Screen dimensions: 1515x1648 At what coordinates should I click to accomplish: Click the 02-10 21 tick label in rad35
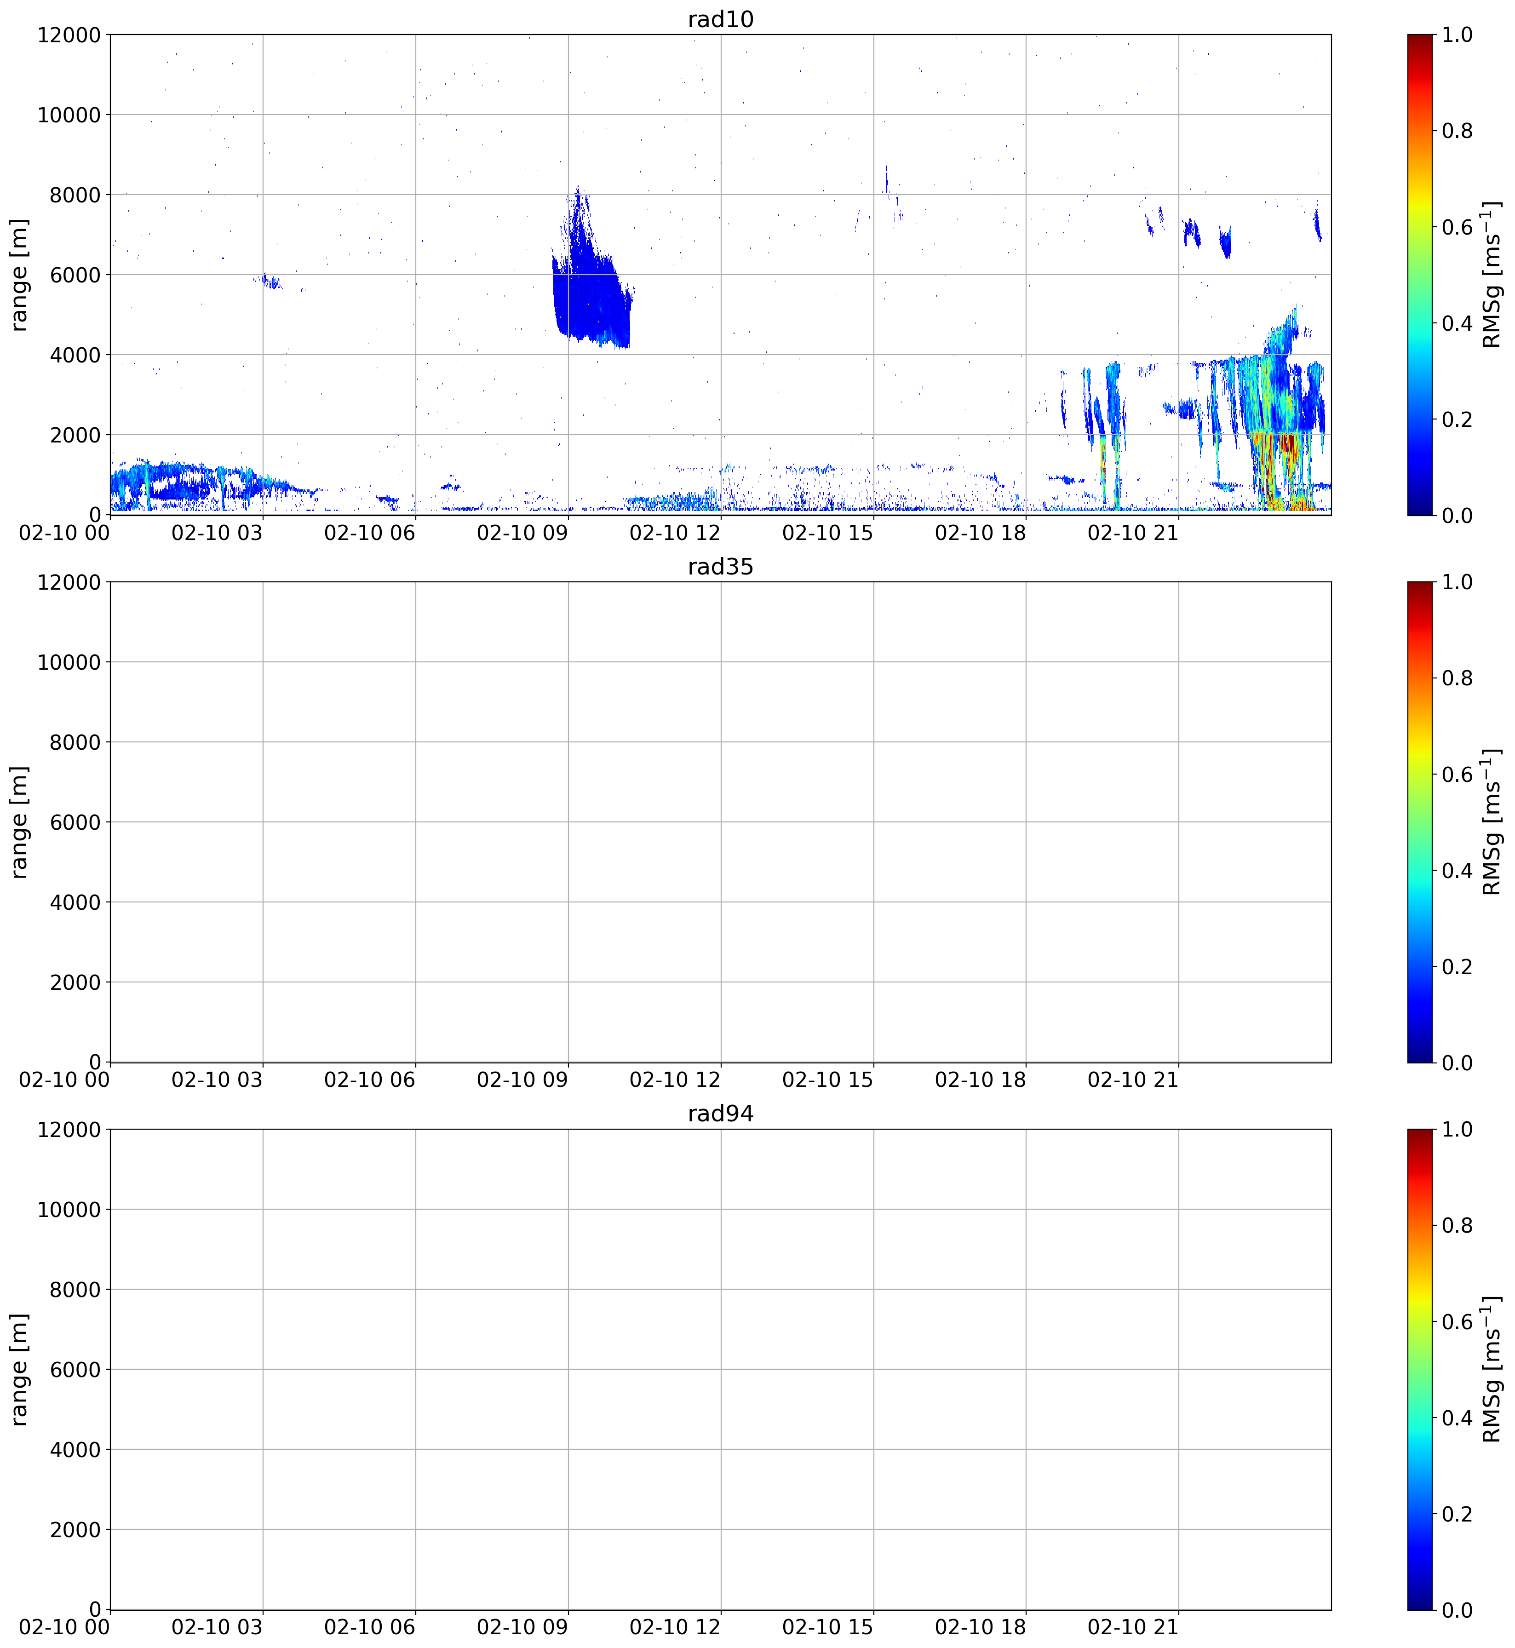coord(1133,1080)
